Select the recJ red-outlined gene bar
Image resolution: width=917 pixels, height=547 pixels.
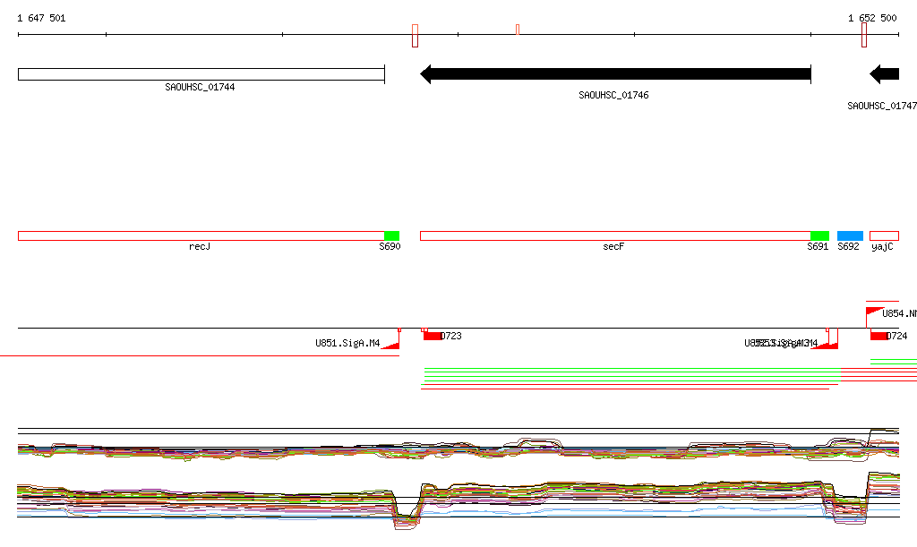click(201, 236)
